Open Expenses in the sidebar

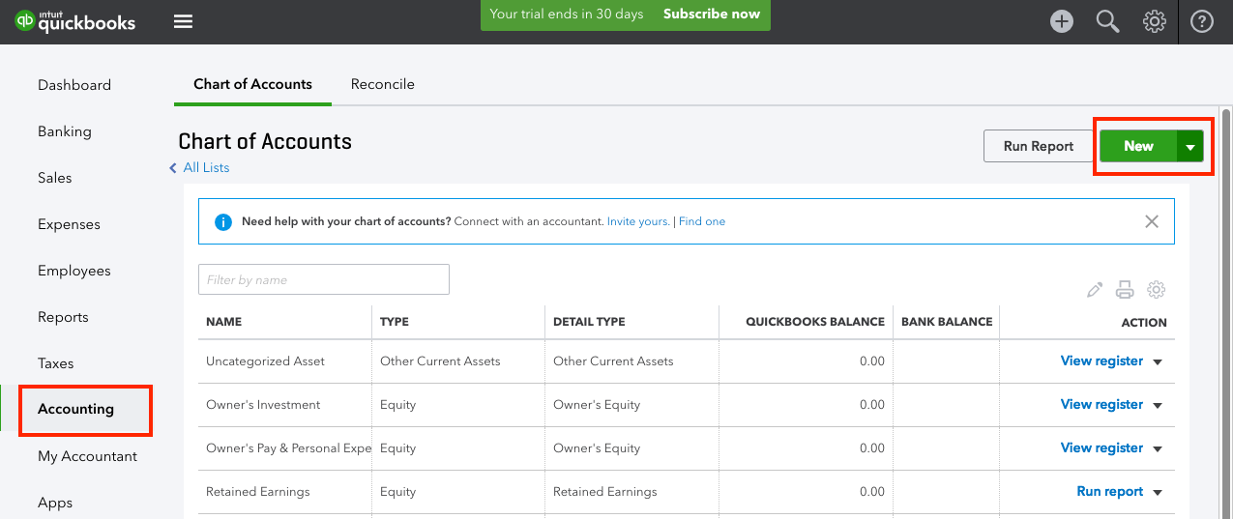tap(69, 224)
